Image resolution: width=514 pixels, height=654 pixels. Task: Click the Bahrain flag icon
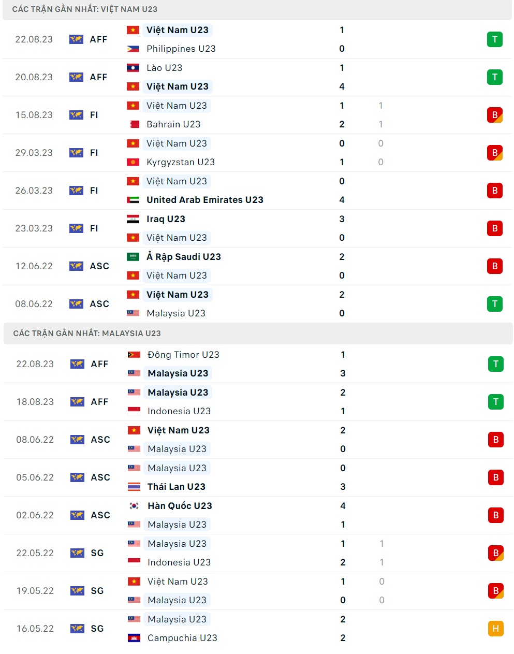click(x=133, y=124)
